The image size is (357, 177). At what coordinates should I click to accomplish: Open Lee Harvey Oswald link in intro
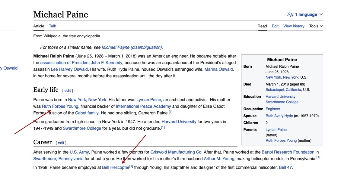(x=69, y=69)
